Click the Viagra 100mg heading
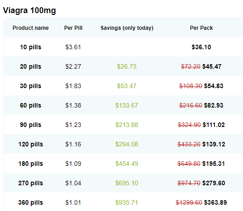 (x=29, y=11)
